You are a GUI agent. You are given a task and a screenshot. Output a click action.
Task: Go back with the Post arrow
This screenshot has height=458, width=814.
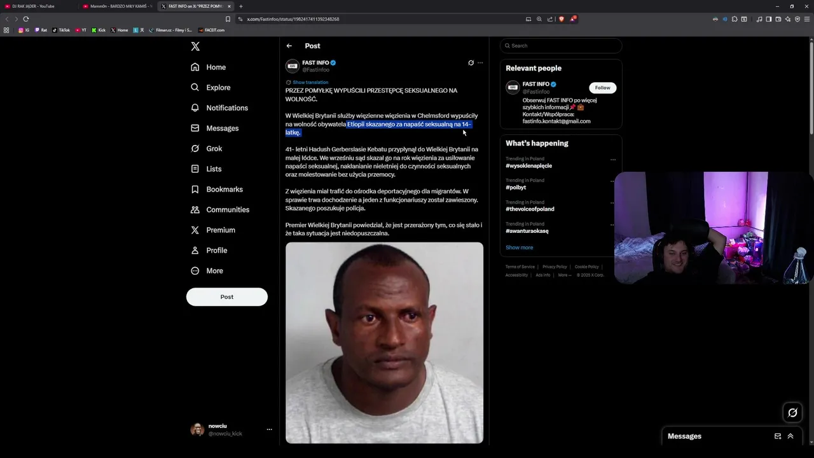(289, 46)
